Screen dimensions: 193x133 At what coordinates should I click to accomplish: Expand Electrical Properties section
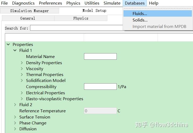(22, 93)
